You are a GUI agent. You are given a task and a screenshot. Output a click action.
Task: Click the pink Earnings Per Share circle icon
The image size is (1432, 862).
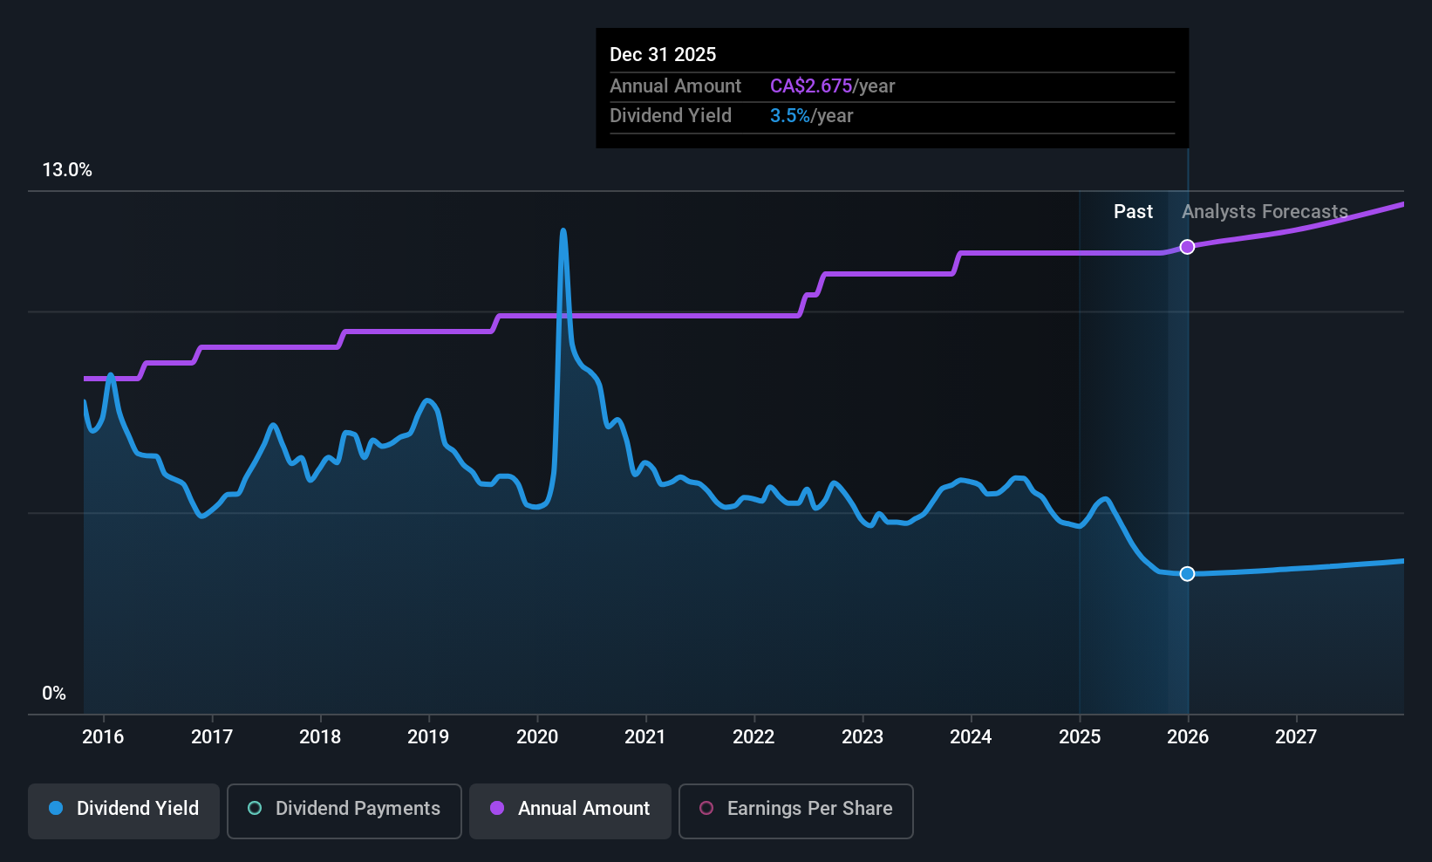click(706, 809)
